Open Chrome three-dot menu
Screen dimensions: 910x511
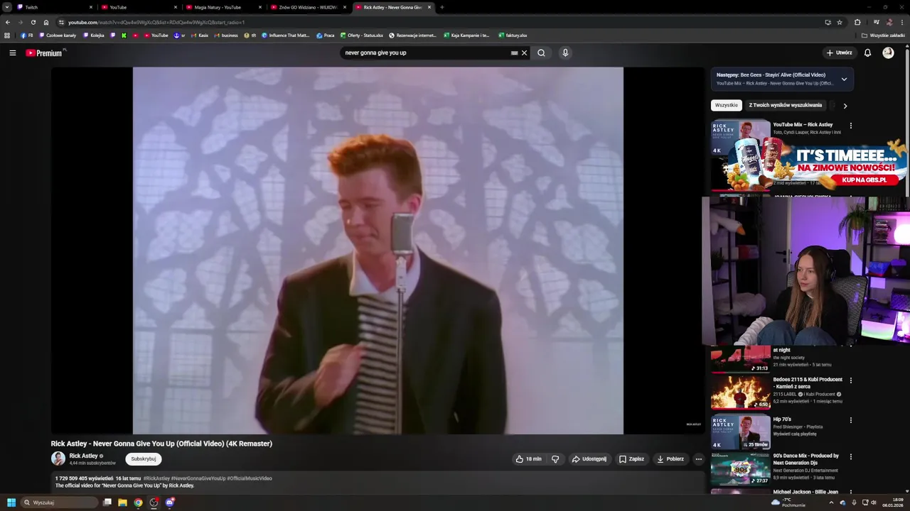[x=902, y=22]
